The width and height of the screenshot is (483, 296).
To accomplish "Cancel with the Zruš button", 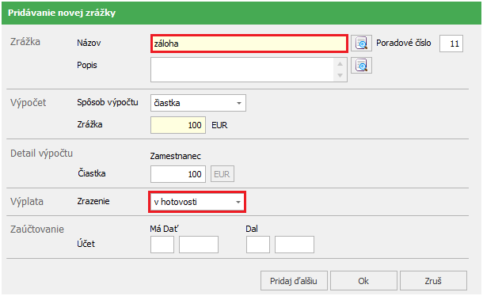I will click(x=433, y=281).
